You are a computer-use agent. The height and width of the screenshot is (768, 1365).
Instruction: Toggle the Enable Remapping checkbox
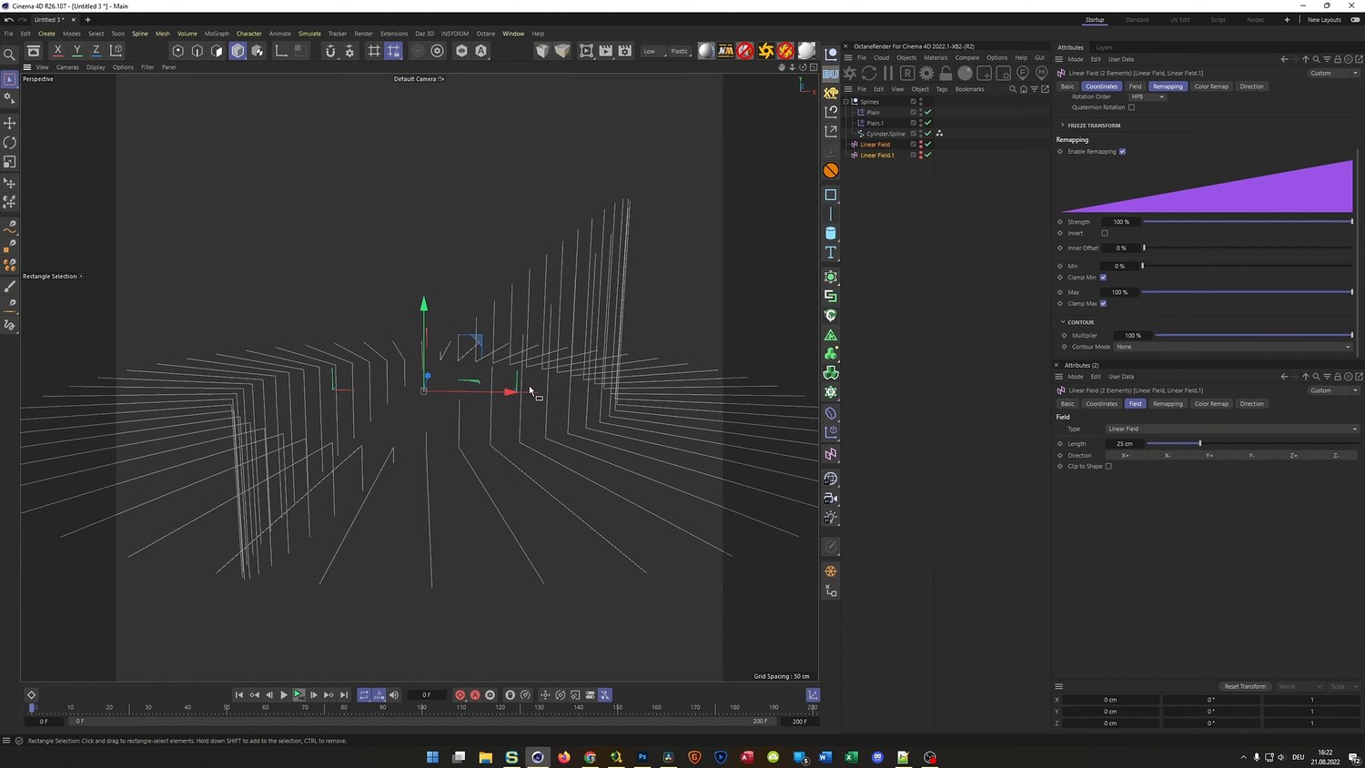pyautogui.click(x=1122, y=152)
